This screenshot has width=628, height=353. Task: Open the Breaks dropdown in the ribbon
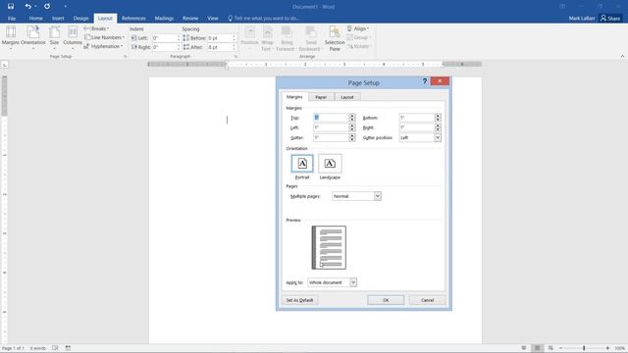(x=96, y=28)
